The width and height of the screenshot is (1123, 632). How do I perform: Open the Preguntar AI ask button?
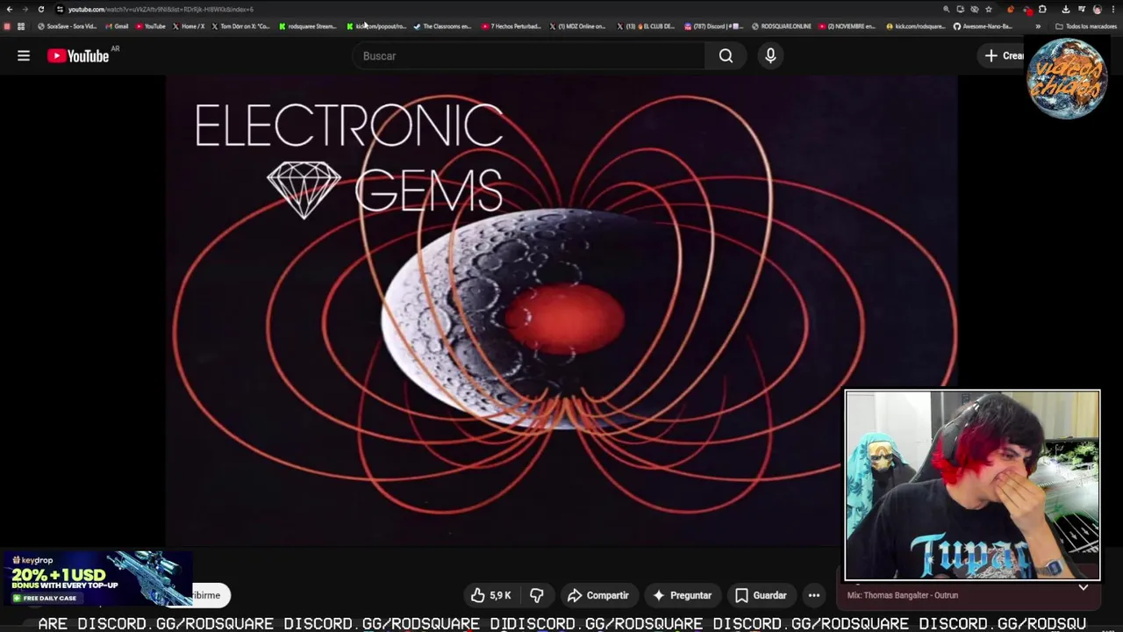pyautogui.click(x=682, y=595)
